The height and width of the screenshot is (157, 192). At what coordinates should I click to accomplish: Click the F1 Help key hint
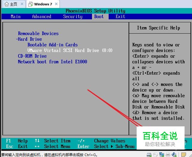(x=17, y=141)
